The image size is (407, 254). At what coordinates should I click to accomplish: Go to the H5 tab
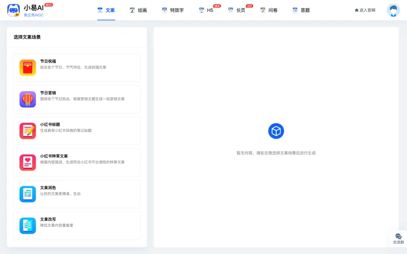210,10
